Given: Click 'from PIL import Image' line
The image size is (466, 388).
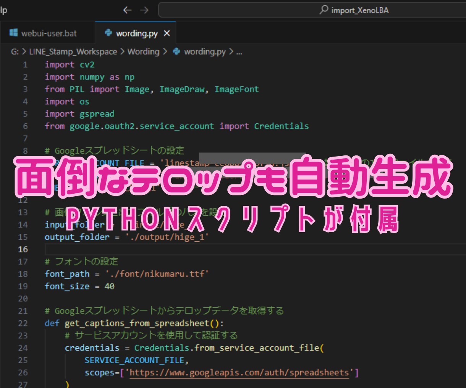Looking at the screenshot, I should [152, 89].
